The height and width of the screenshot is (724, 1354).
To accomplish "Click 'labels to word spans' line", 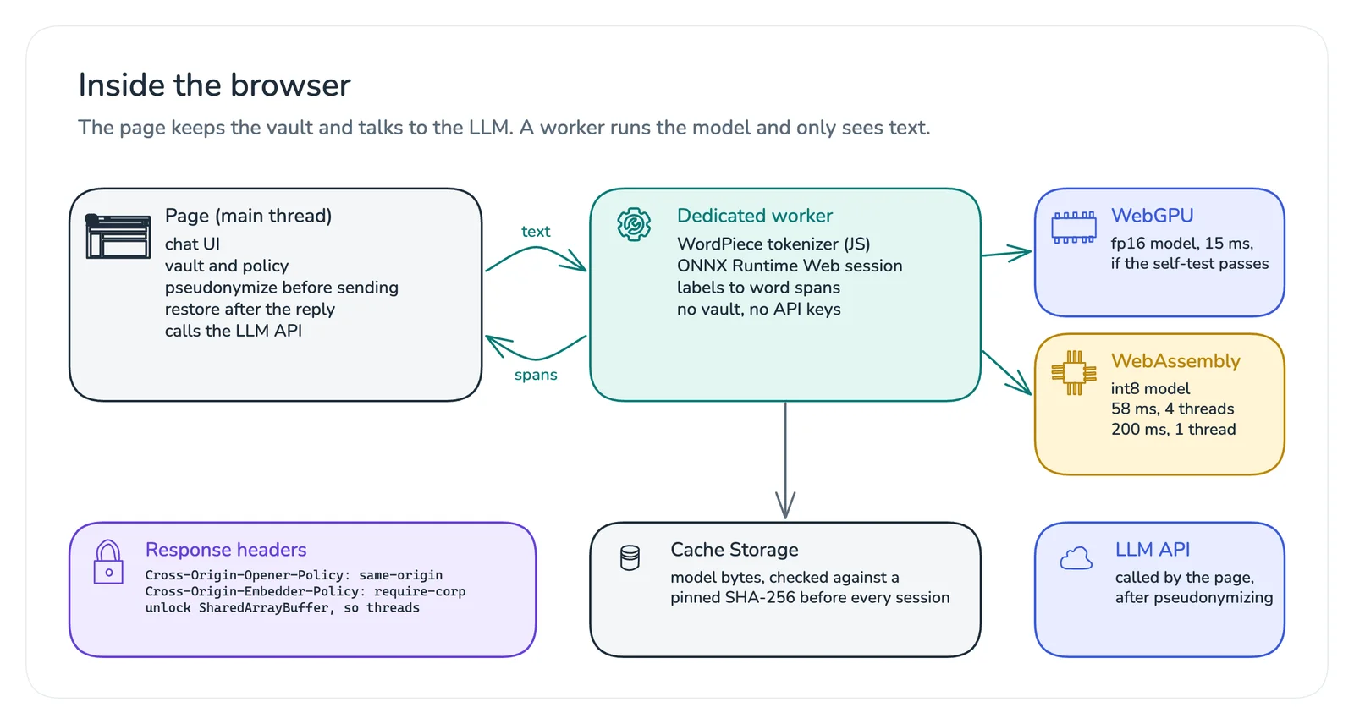I will [x=758, y=288].
